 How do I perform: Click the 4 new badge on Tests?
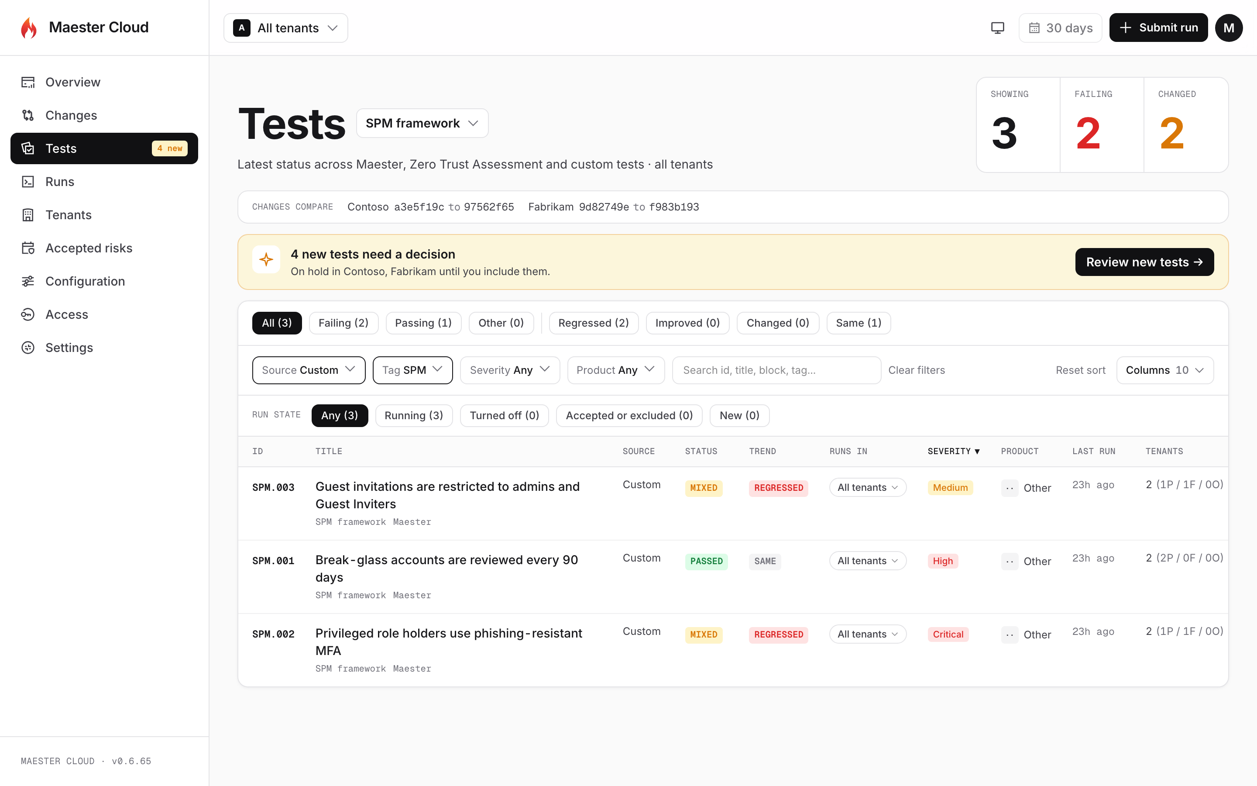170,148
